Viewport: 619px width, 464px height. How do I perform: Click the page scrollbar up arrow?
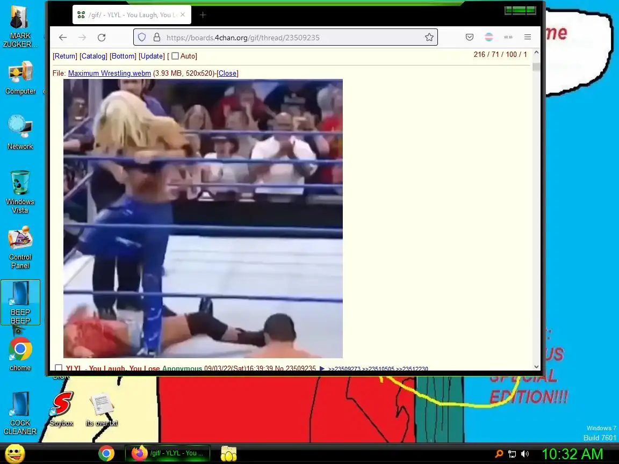tap(536, 53)
